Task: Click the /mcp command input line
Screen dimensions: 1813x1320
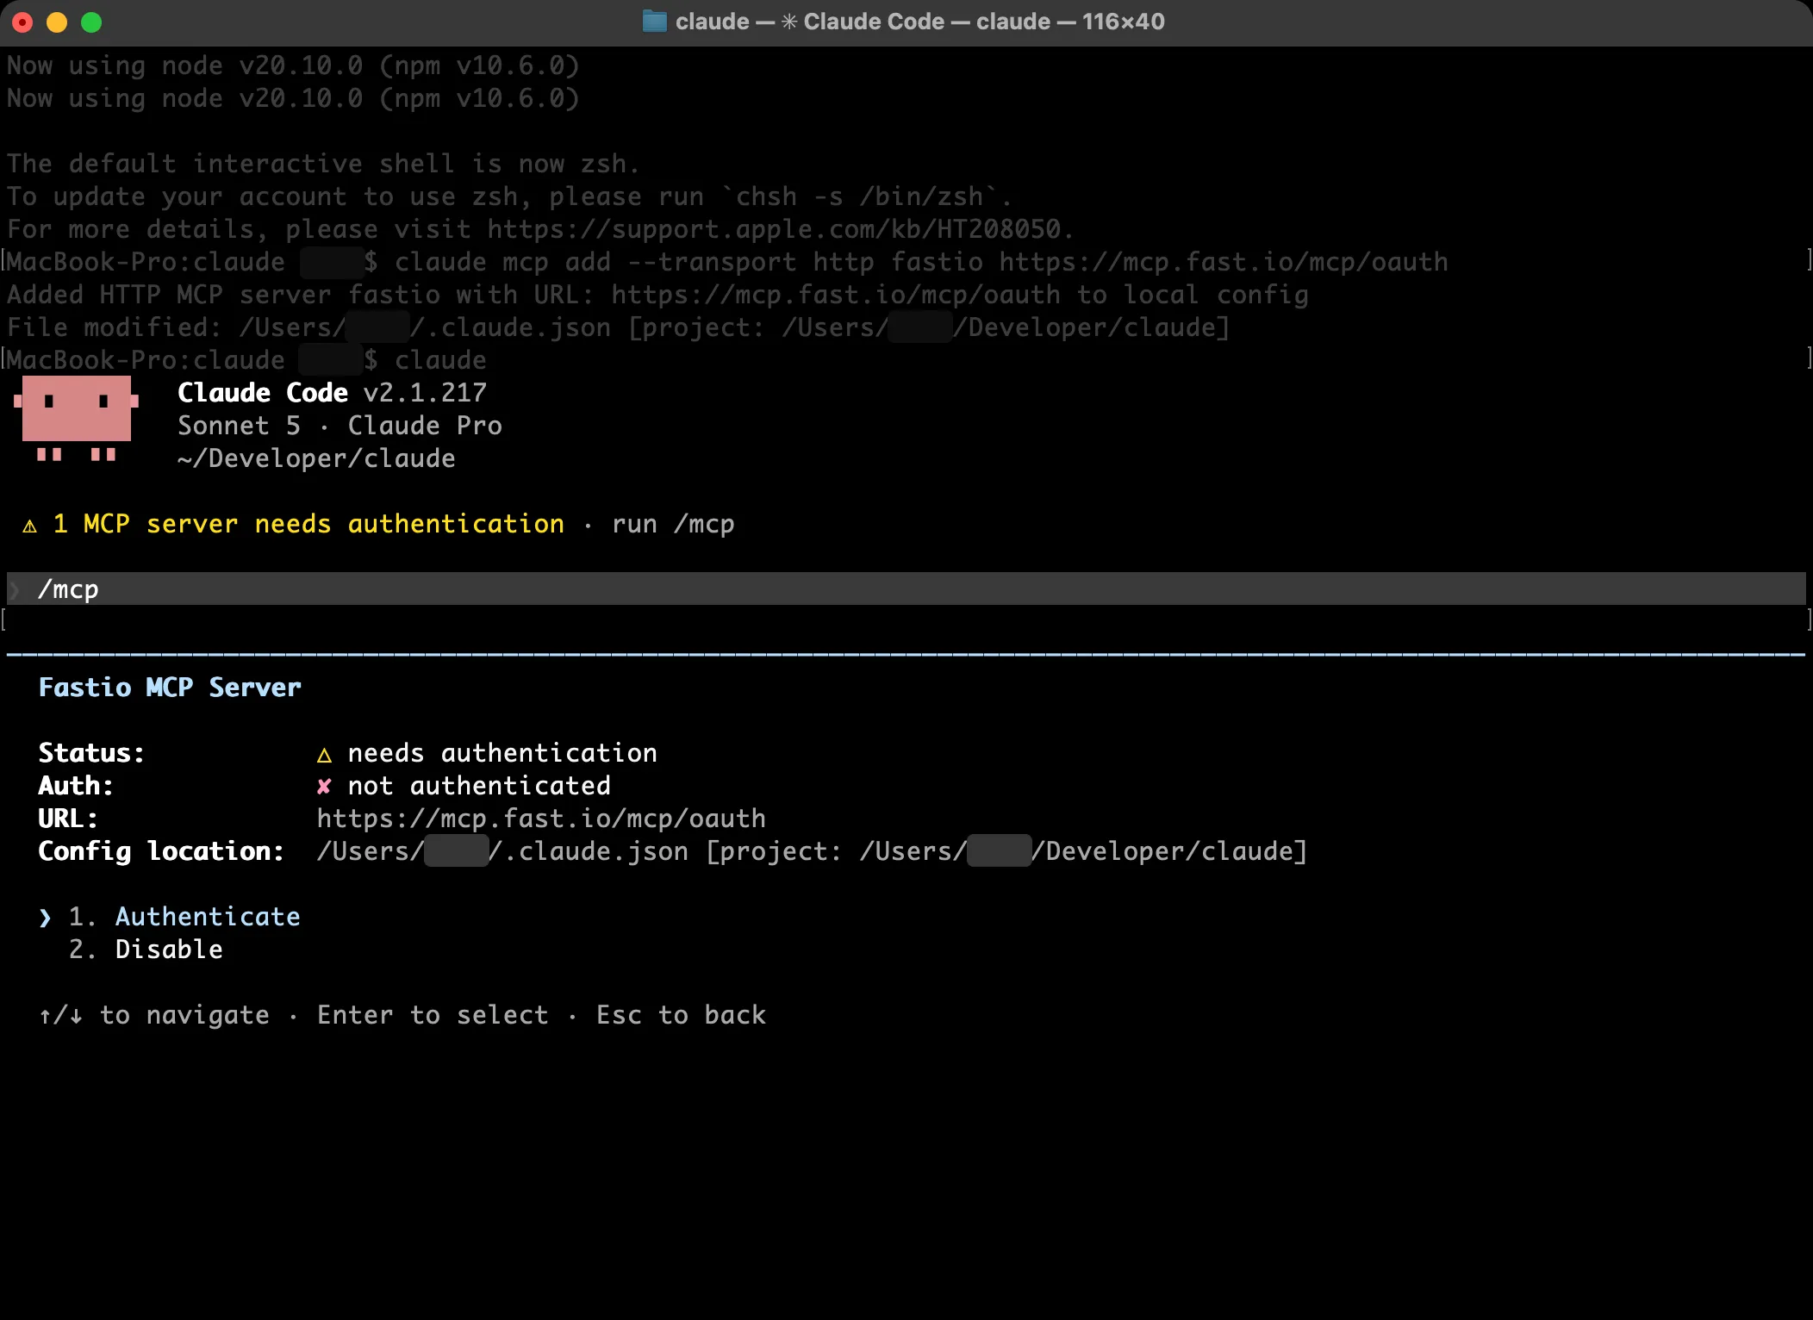Action: pyautogui.click(x=906, y=589)
